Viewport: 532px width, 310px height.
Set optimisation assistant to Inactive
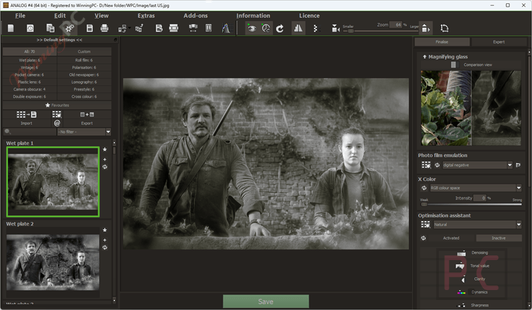498,238
